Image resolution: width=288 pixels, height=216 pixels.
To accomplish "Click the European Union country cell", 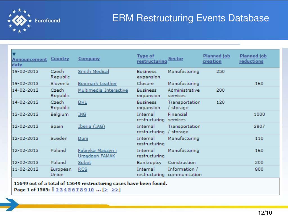I will 61,172.
